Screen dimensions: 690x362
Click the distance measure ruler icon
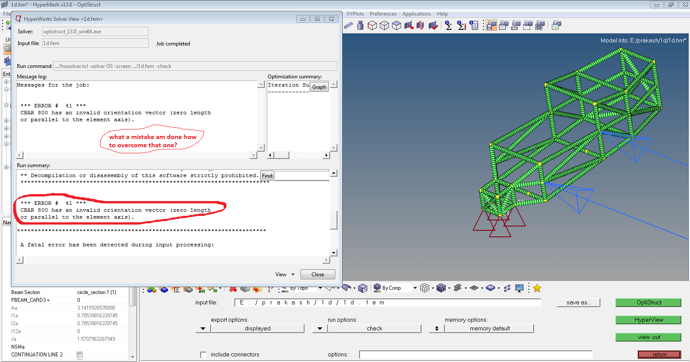pos(349,26)
